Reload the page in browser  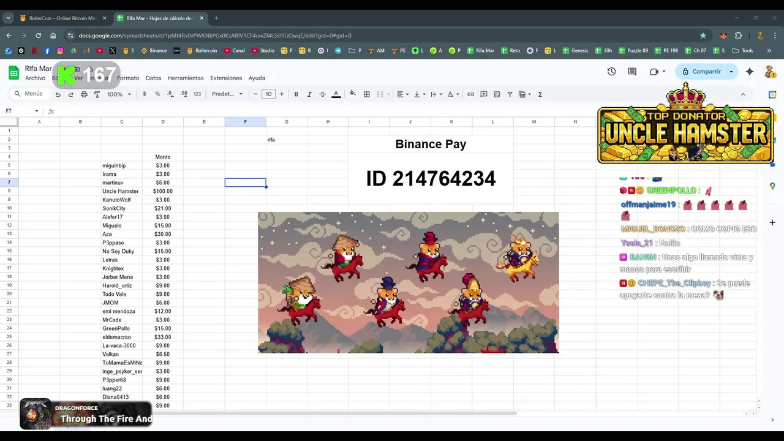[38, 36]
